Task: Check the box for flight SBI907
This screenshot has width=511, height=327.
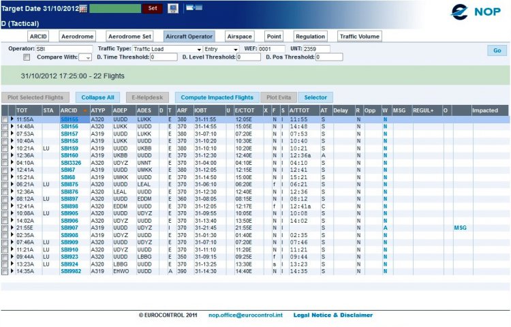Action: click(x=5, y=228)
